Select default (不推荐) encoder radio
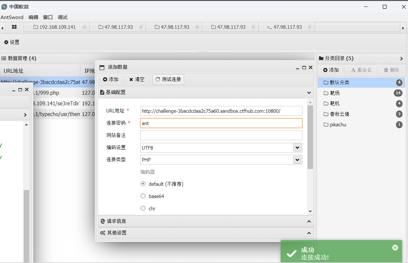The height and width of the screenshot is (263, 408). (143, 184)
